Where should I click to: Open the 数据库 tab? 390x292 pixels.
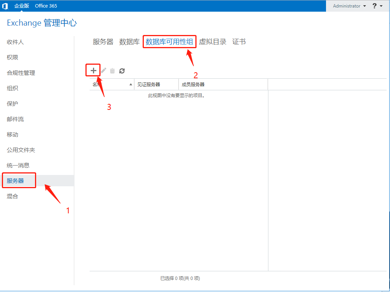click(129, 42)
